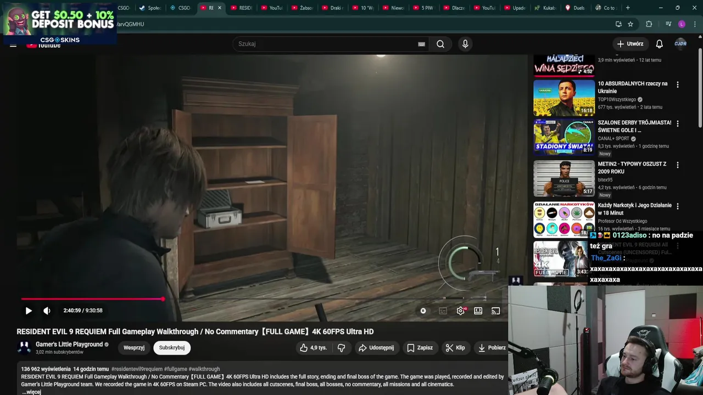Submit search with the magnifier button
The width and height of the screenshot is (703, 395).
[x=440, y=44]
